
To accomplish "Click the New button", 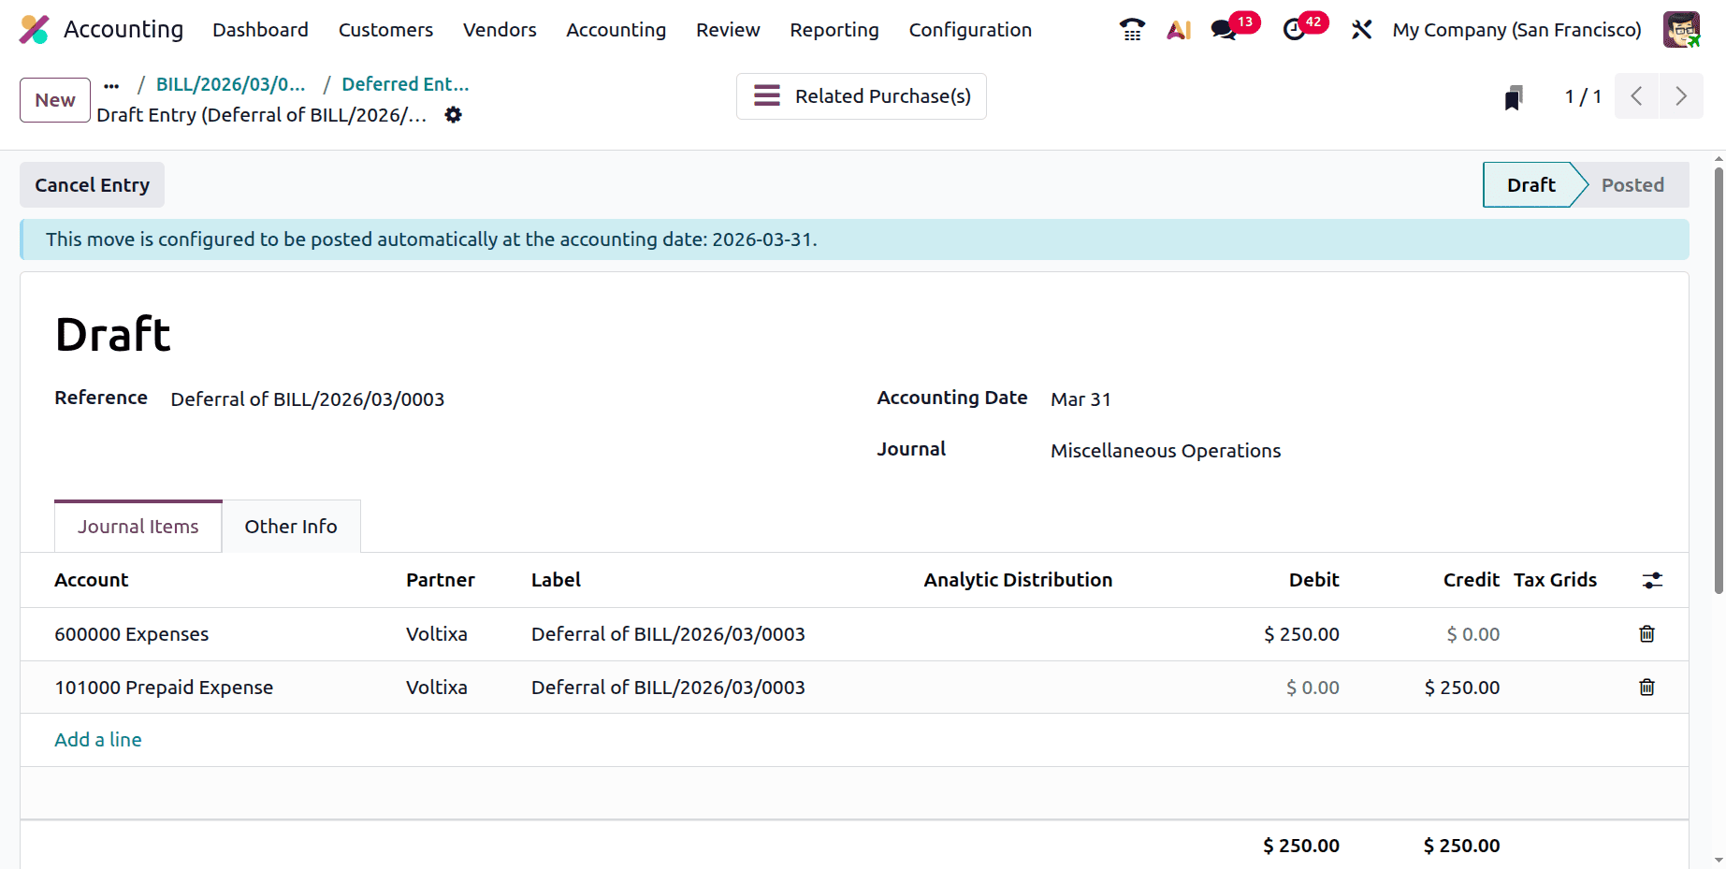I will (55, 100).
